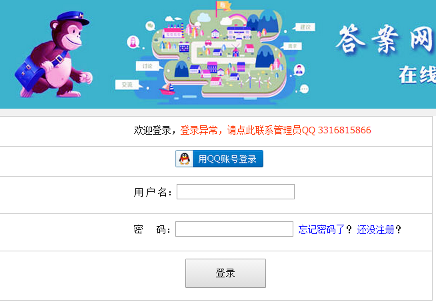This screenshot has height=304, width=436.
Task: Click the female avatar speech bubble
Action: coord(133,42)
